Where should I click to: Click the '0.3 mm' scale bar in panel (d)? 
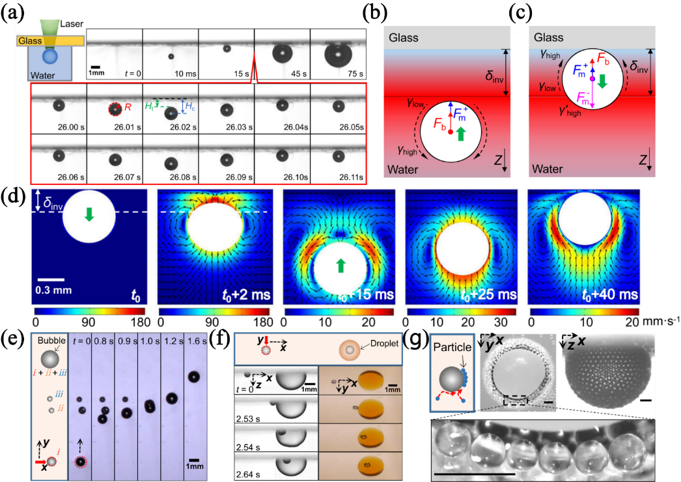[x=51, y=280]
